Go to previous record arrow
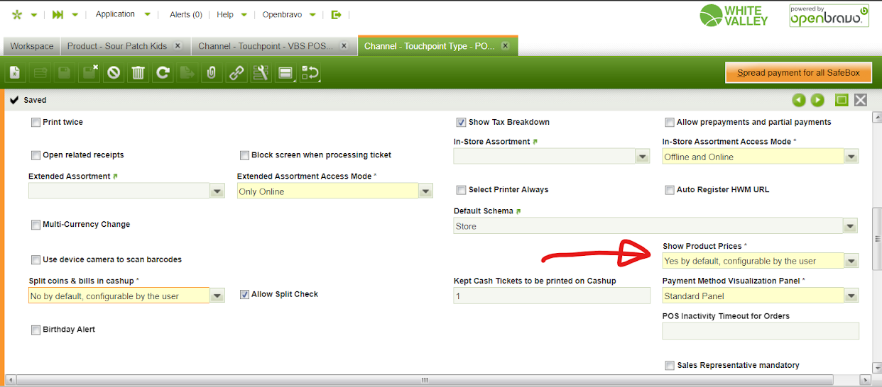 [800, 100]
